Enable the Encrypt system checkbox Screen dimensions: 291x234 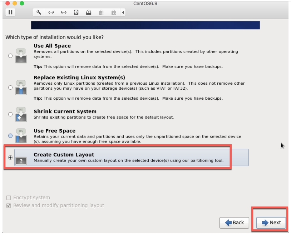(x=9, y=197)
